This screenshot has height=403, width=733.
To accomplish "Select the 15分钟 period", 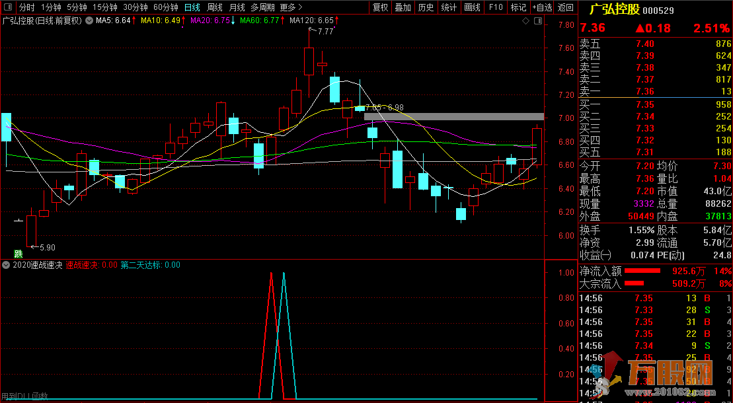I will point(104,7).
